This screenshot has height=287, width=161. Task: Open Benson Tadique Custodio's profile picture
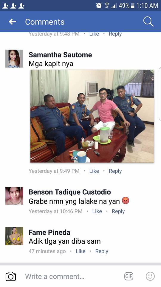click(x=14, y=196)
